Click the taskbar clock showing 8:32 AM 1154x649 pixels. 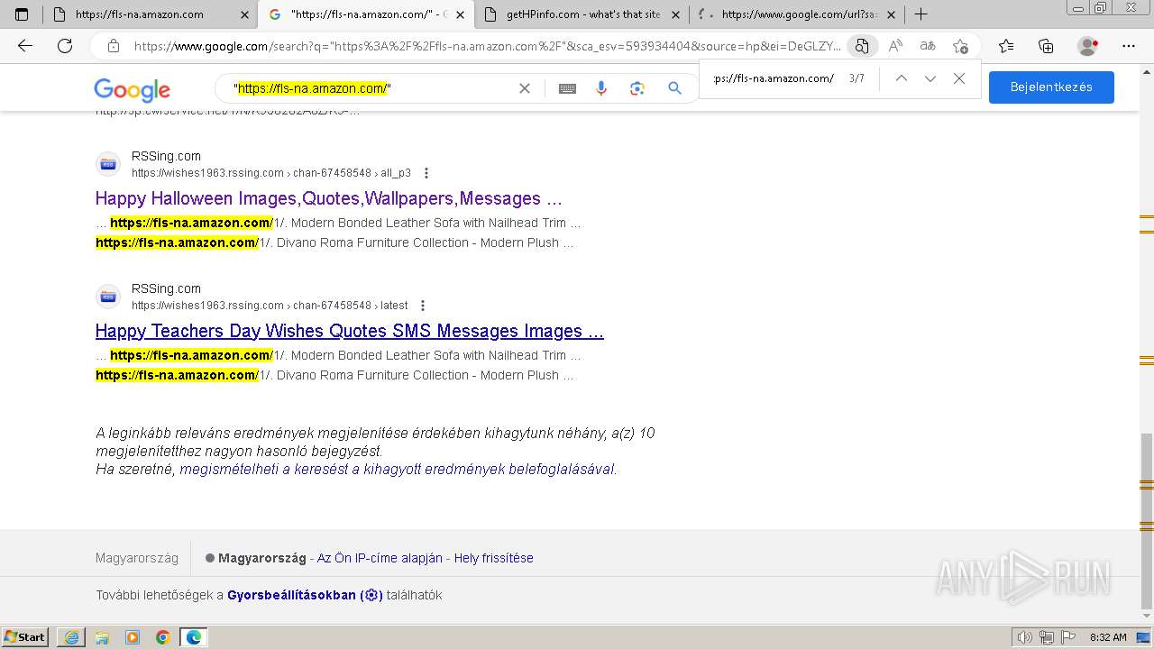1108,637
